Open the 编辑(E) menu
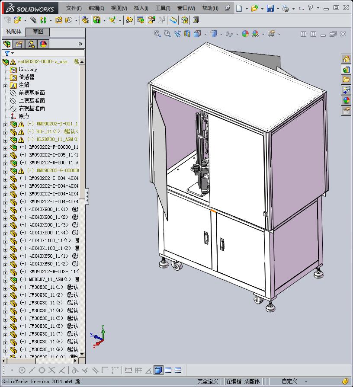This screenshot has width=353, height=387. coord(96,8)
